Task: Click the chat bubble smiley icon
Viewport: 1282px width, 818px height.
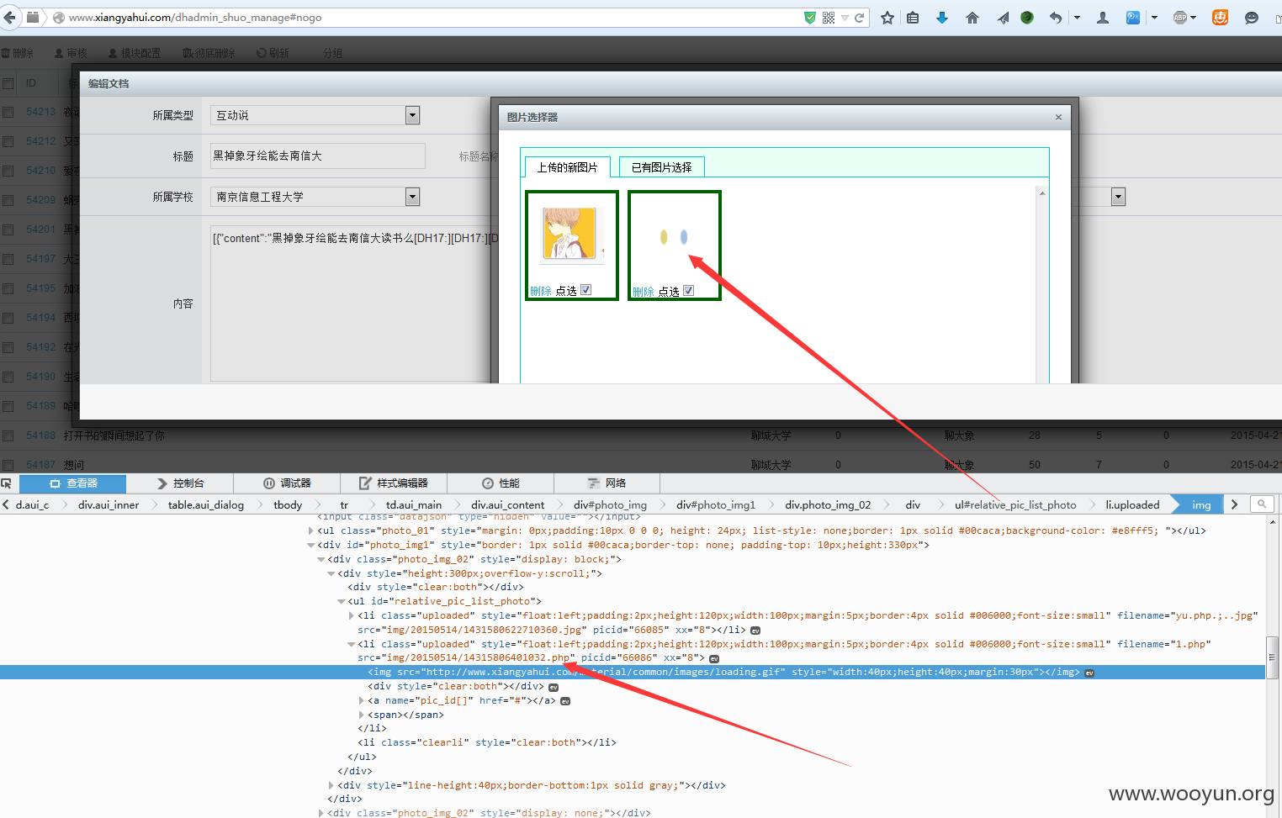Action: tap(1252, 18)
